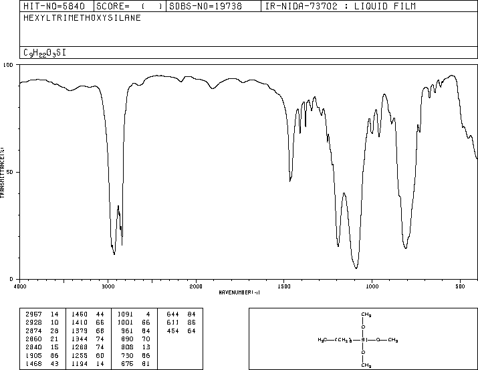Select peak table entry 644
The height and width of the screenshot is (370, 478).
tap(173, 314)
